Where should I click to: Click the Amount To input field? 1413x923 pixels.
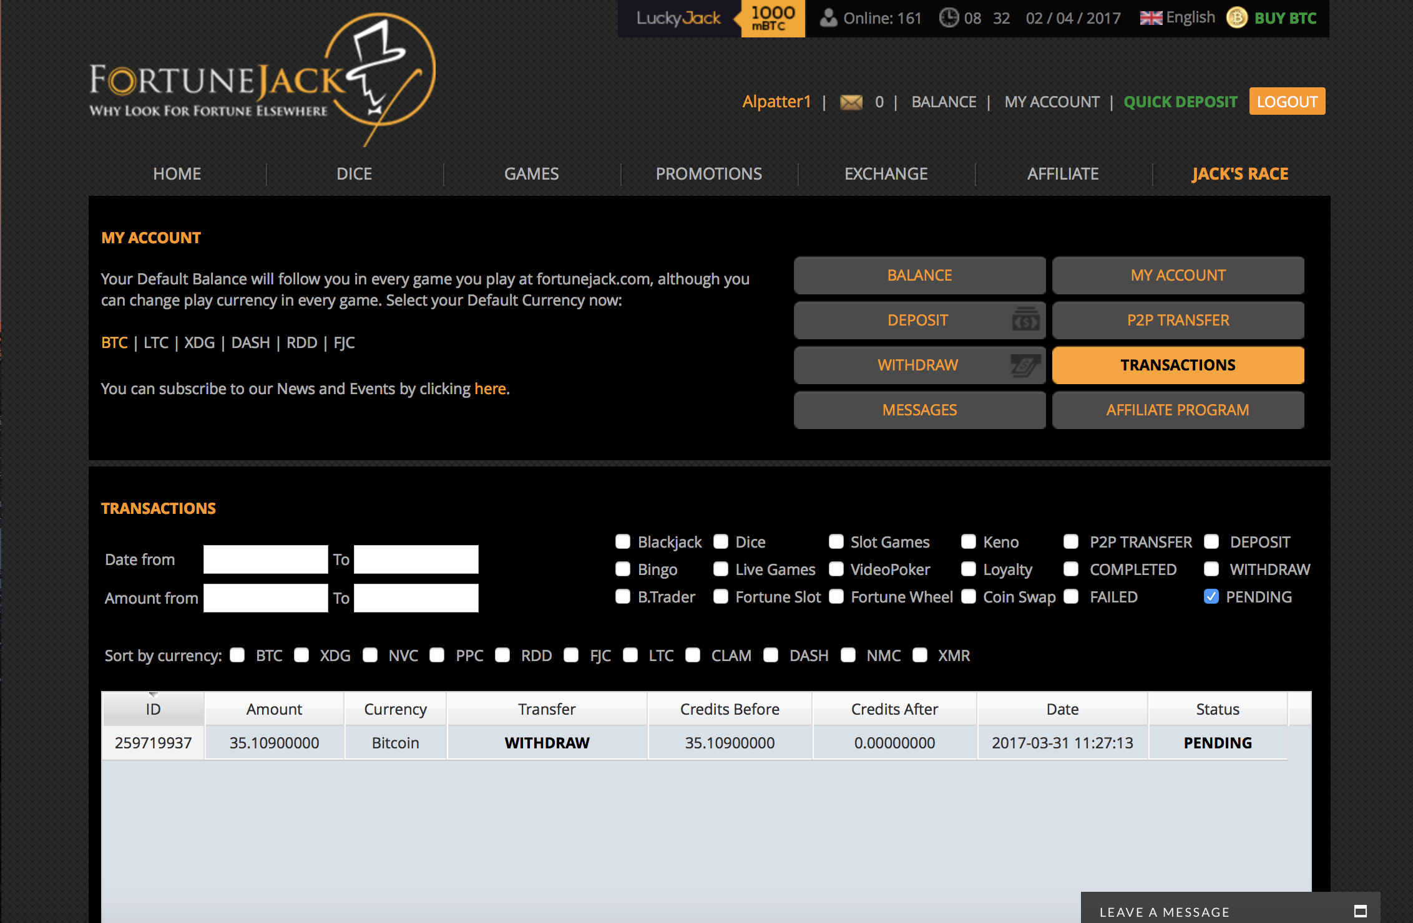[x=416, y=598]
